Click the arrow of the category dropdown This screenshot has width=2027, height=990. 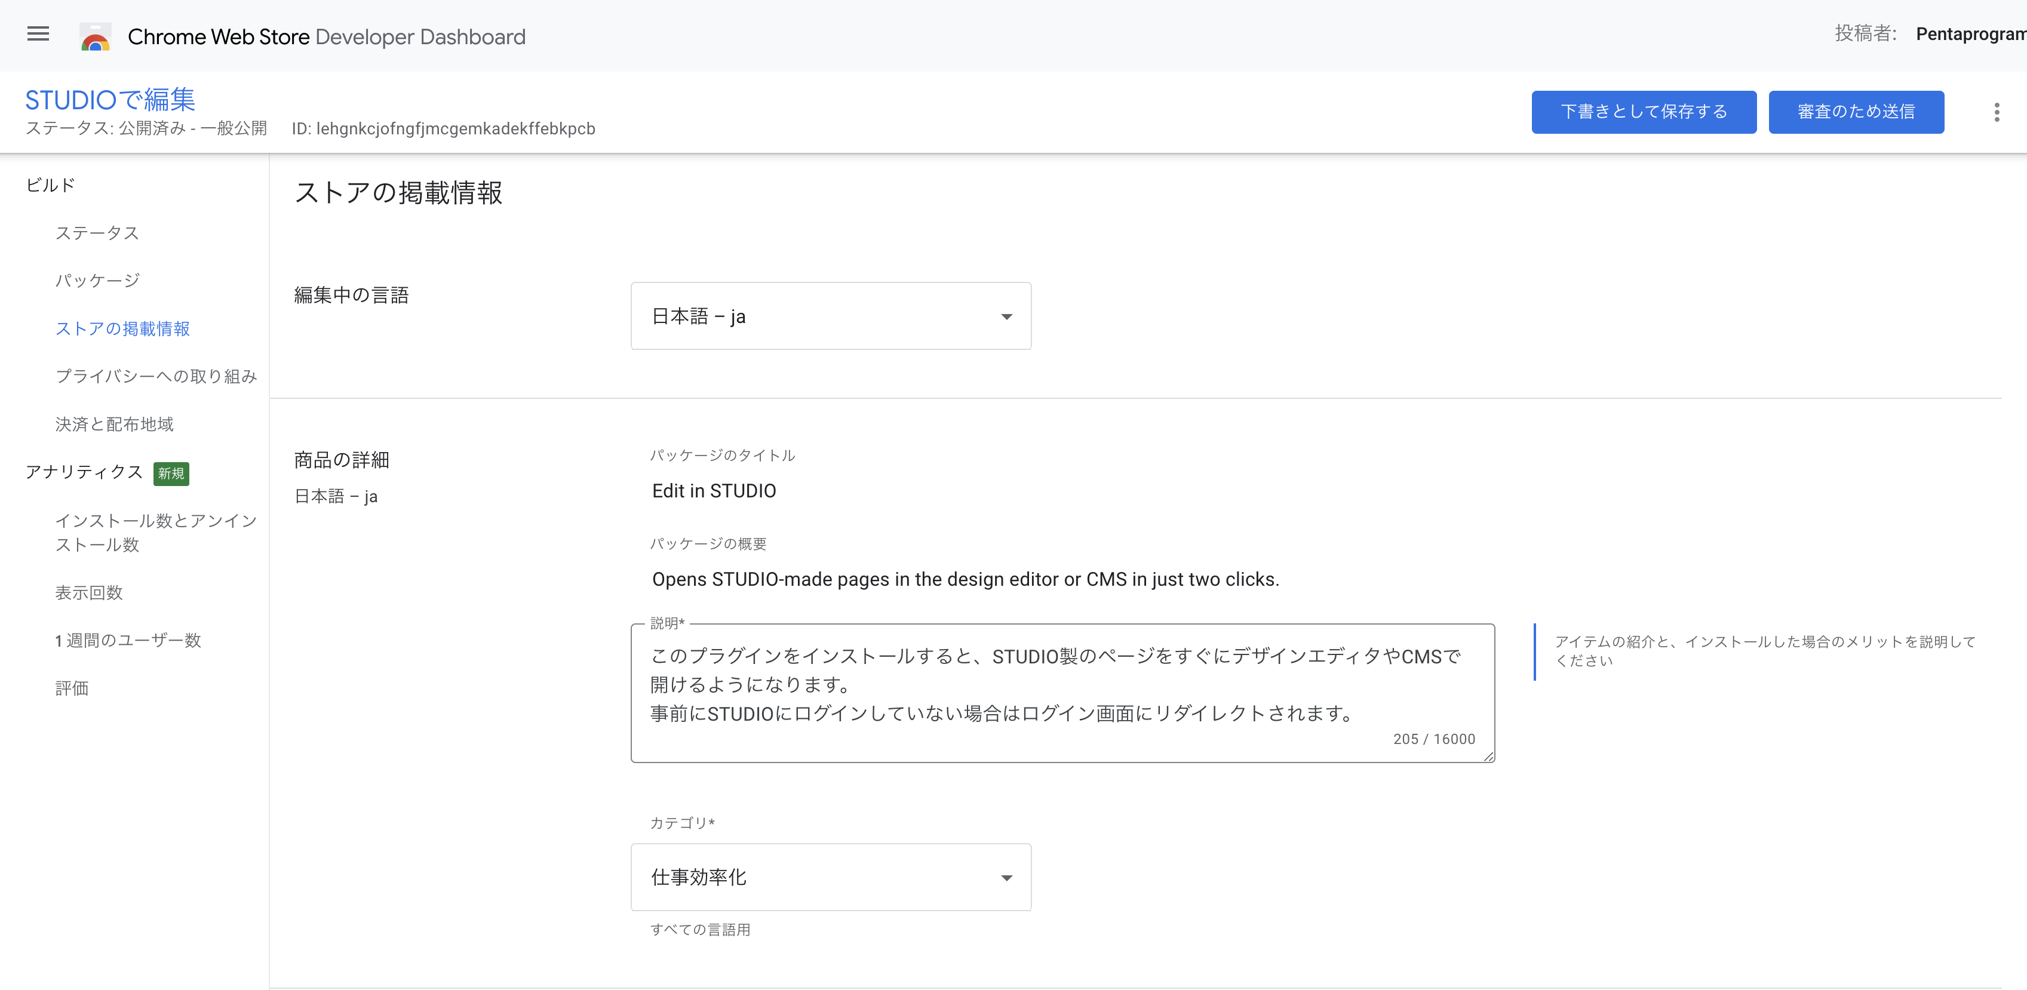click(x=1006, y=878)
